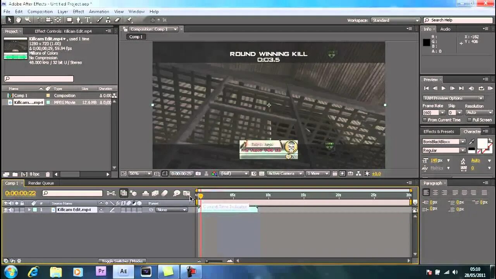The height and width of the screenshot is (279, 496).
Task: Select the Puppet Pin tool
Action: pos(129,20)
